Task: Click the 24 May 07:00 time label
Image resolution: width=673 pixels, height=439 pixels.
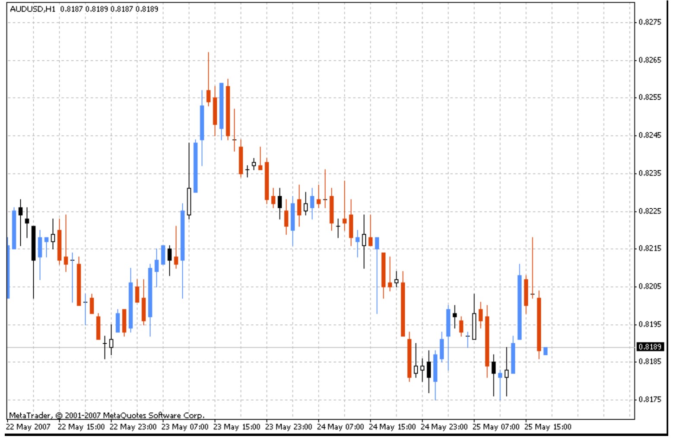Action: 340,427
